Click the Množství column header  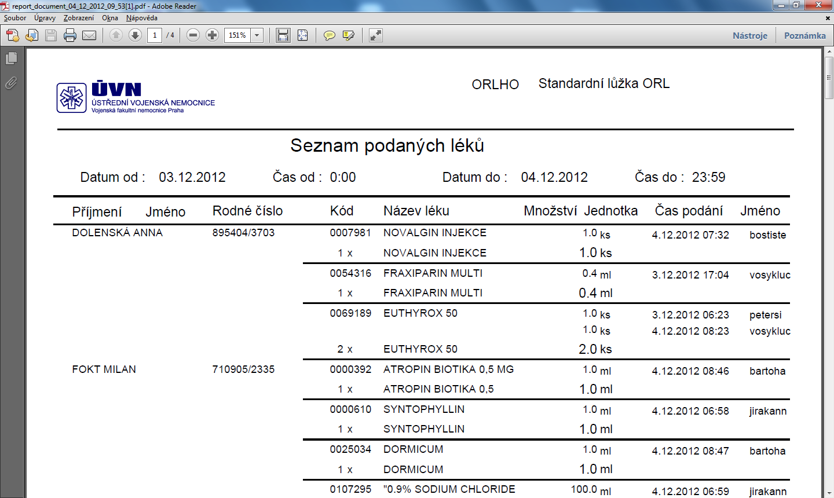coord(550,211)
